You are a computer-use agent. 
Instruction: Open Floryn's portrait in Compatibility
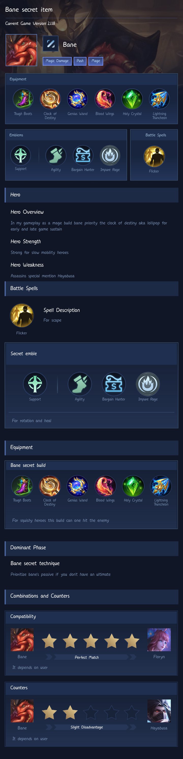(159, 640)
